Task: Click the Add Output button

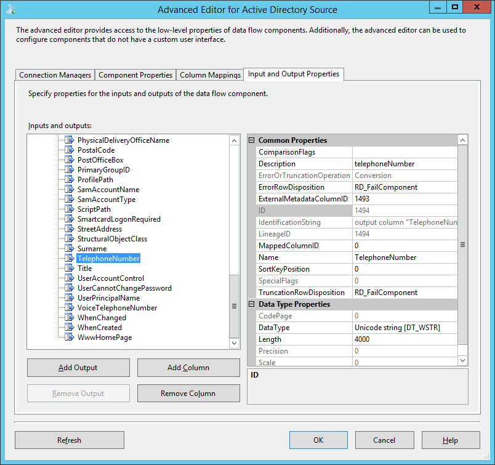Action: (x=78, y=368)
